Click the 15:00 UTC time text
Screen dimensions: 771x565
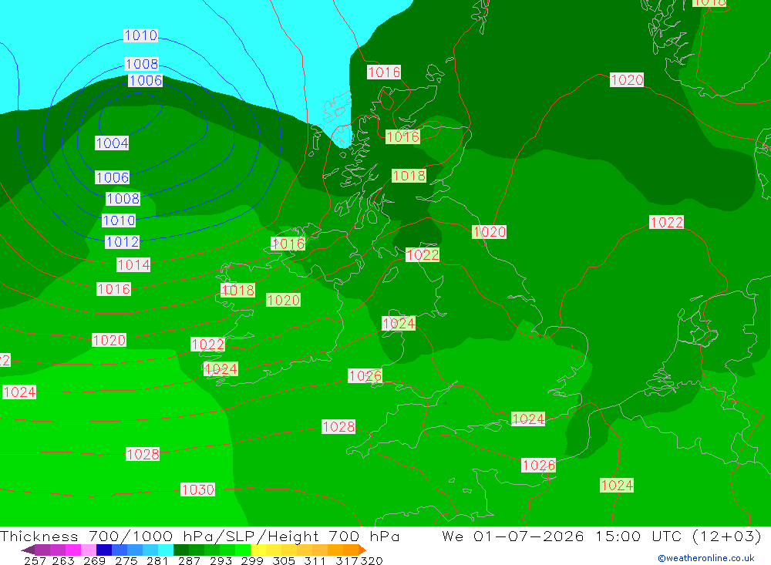[640, 536]
